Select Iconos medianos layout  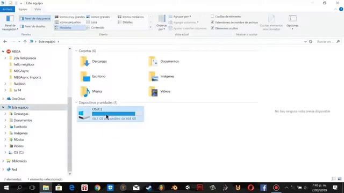pos(131,17)
